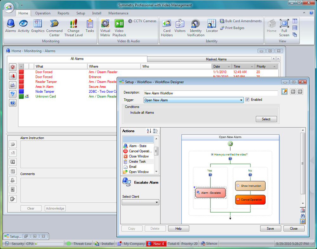The width and height of the screenshot is (317, 249).
Task: Open the Trigger dropdown list
Action: pyautogui.click(x=241, y=100)
